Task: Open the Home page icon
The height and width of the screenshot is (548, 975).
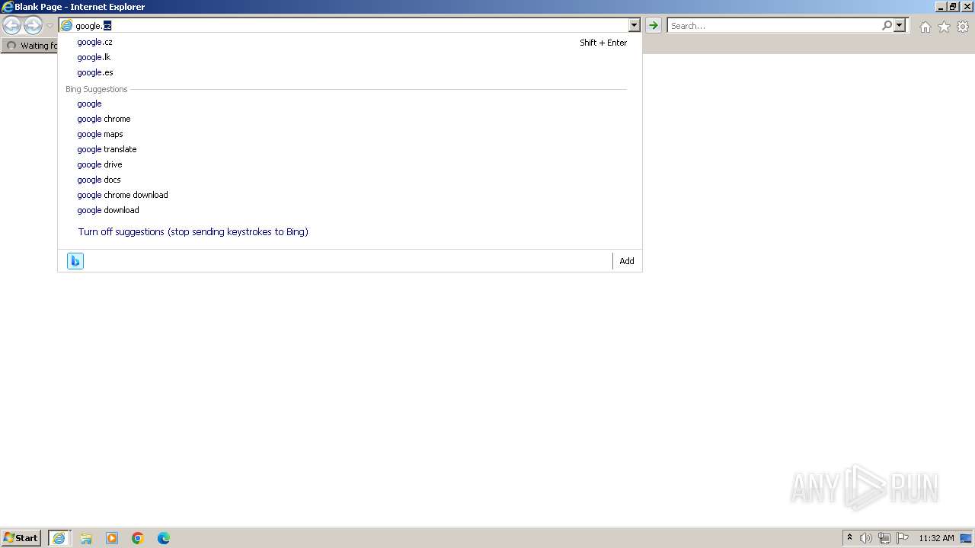Action: coord(925,27)
